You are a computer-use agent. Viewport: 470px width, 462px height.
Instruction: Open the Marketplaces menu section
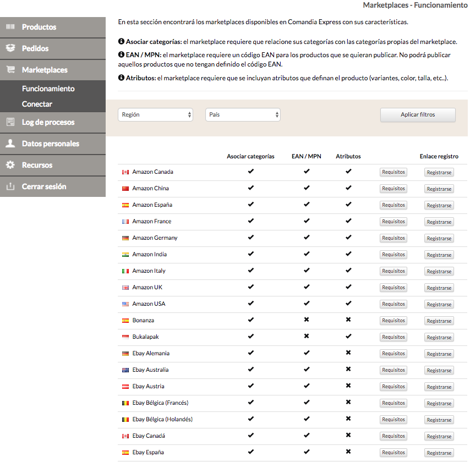[53, 70]
